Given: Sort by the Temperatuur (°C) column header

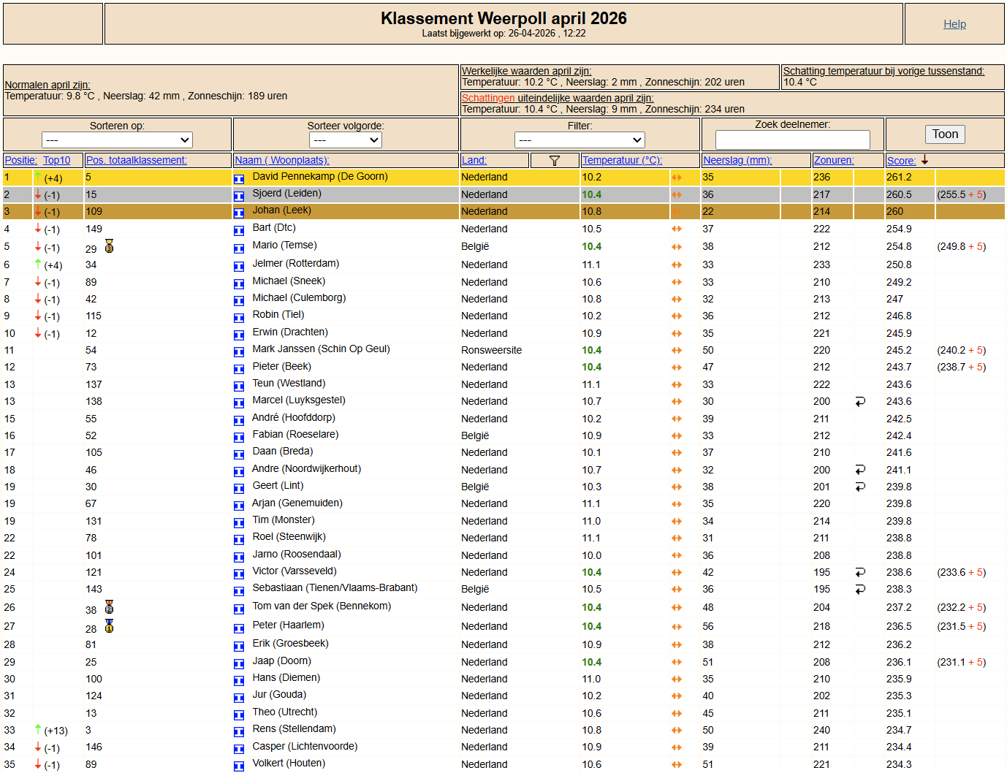Looking at the screenshot, I should [621, 161].
